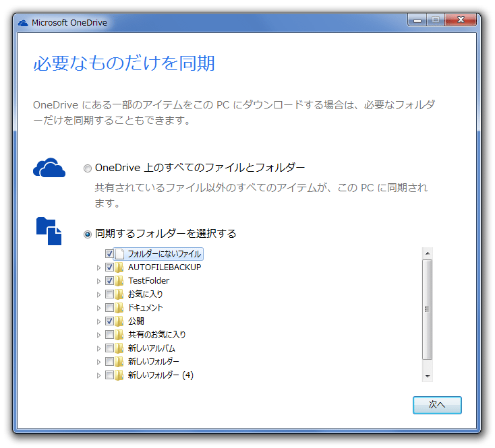Select the 公開 row label
Viewport: 495px width, 448px height.
coord(136,321)
